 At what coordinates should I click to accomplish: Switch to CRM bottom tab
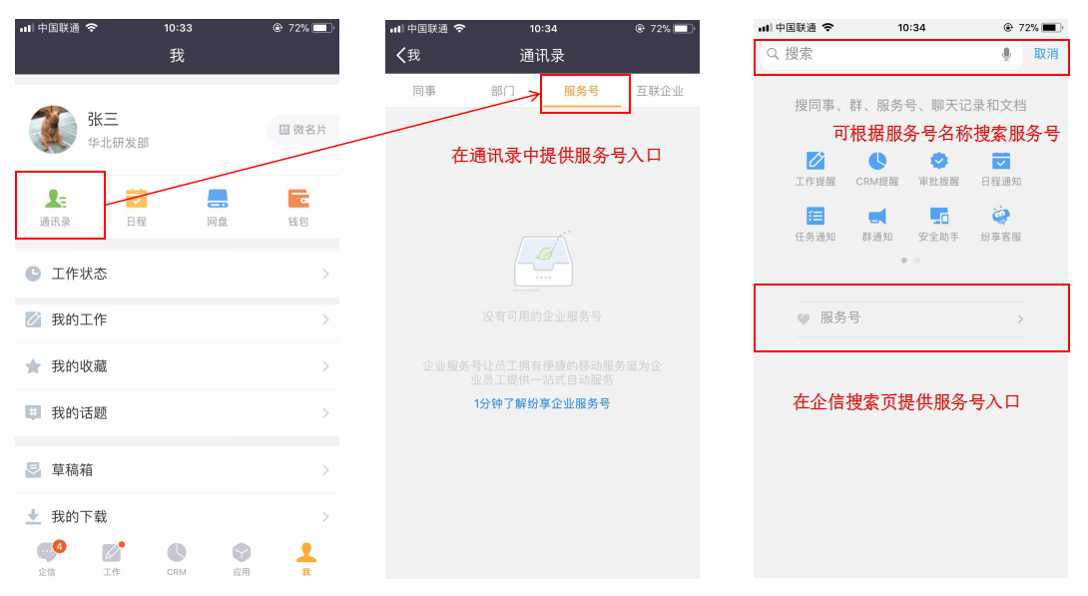click(x=177, y=558)
